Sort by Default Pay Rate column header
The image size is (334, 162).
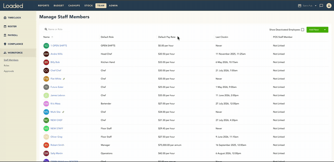167,37
